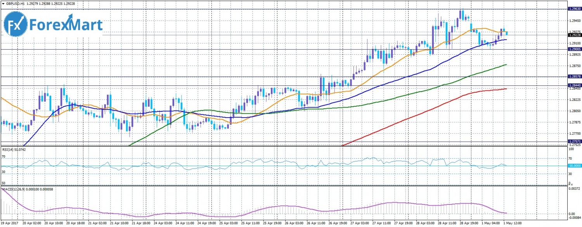
Task: Select the RSI 50.0000 level tag
Action: tap(574, 166)
